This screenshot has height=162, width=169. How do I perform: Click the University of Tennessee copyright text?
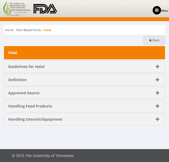click(43, 156)
